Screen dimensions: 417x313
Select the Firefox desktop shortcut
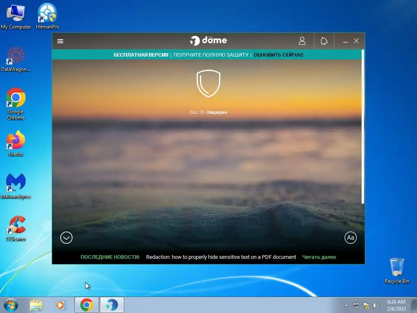click(x=16, y=144)
